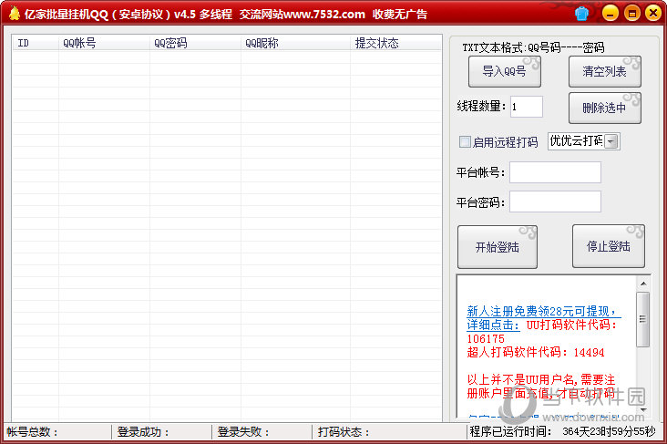This screenshot has height=444, width=667.
Task: Click the 106175 code text
Action: (486, 339)
